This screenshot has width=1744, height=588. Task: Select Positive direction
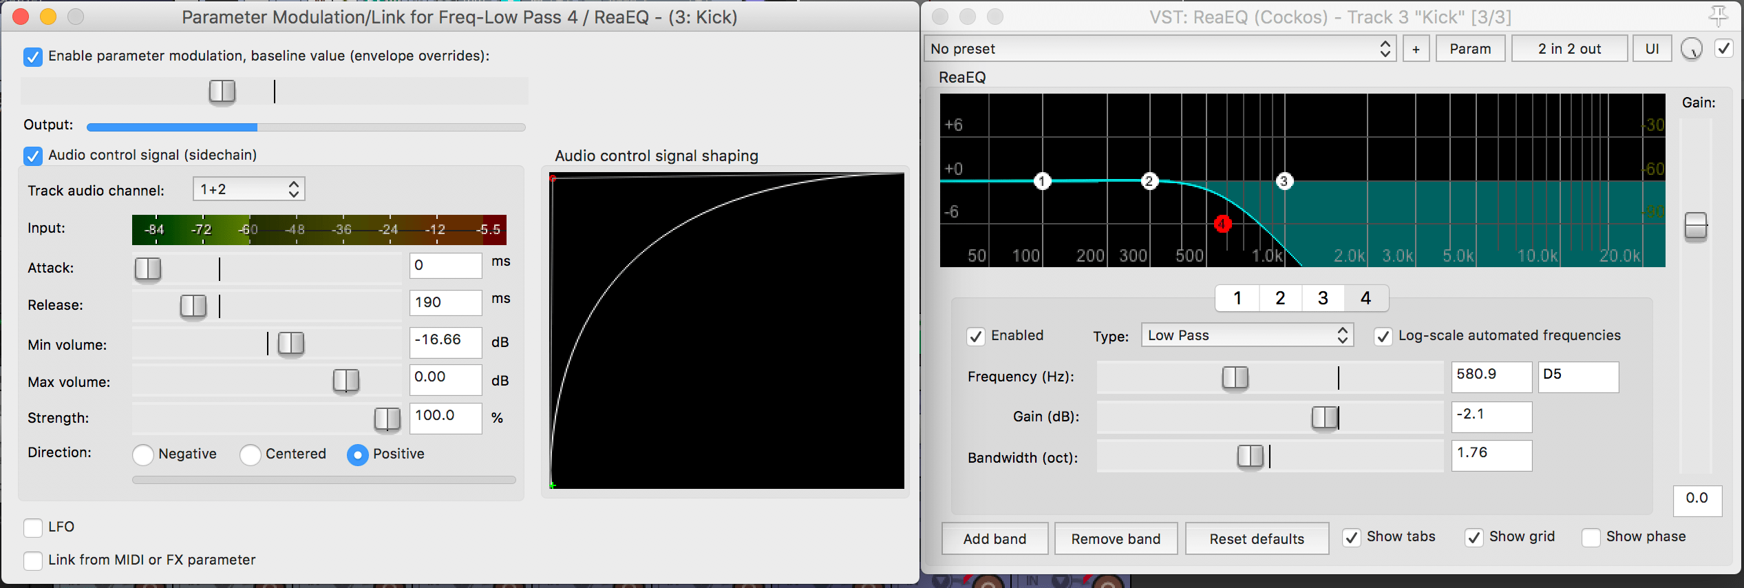358,454
